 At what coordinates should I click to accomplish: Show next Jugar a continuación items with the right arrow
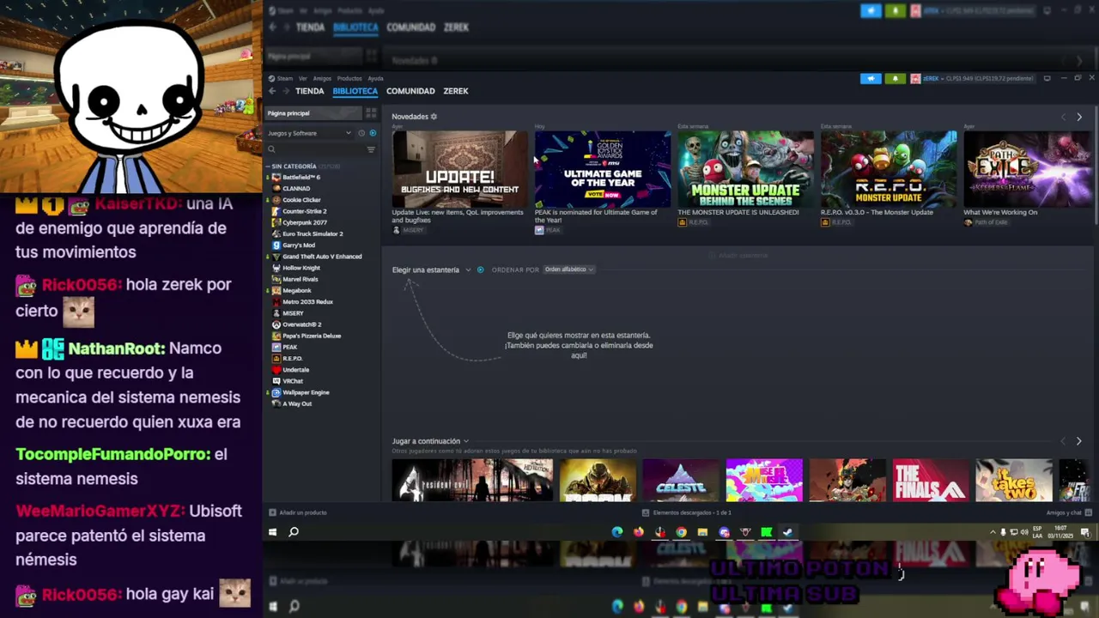(1079, 441)
